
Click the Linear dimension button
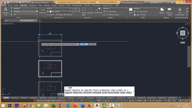click(x=51, y=15)
